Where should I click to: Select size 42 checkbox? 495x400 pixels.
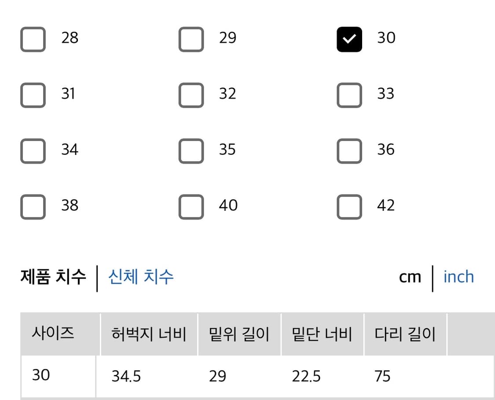[349, 207]
